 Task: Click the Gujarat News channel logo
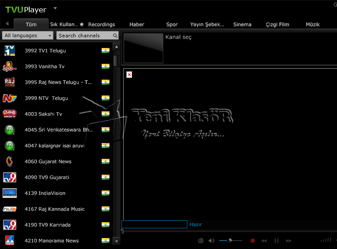click(10, 161)
